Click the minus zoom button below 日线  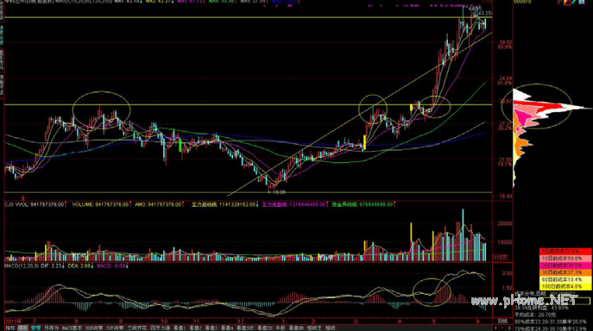tap(502, 328)
